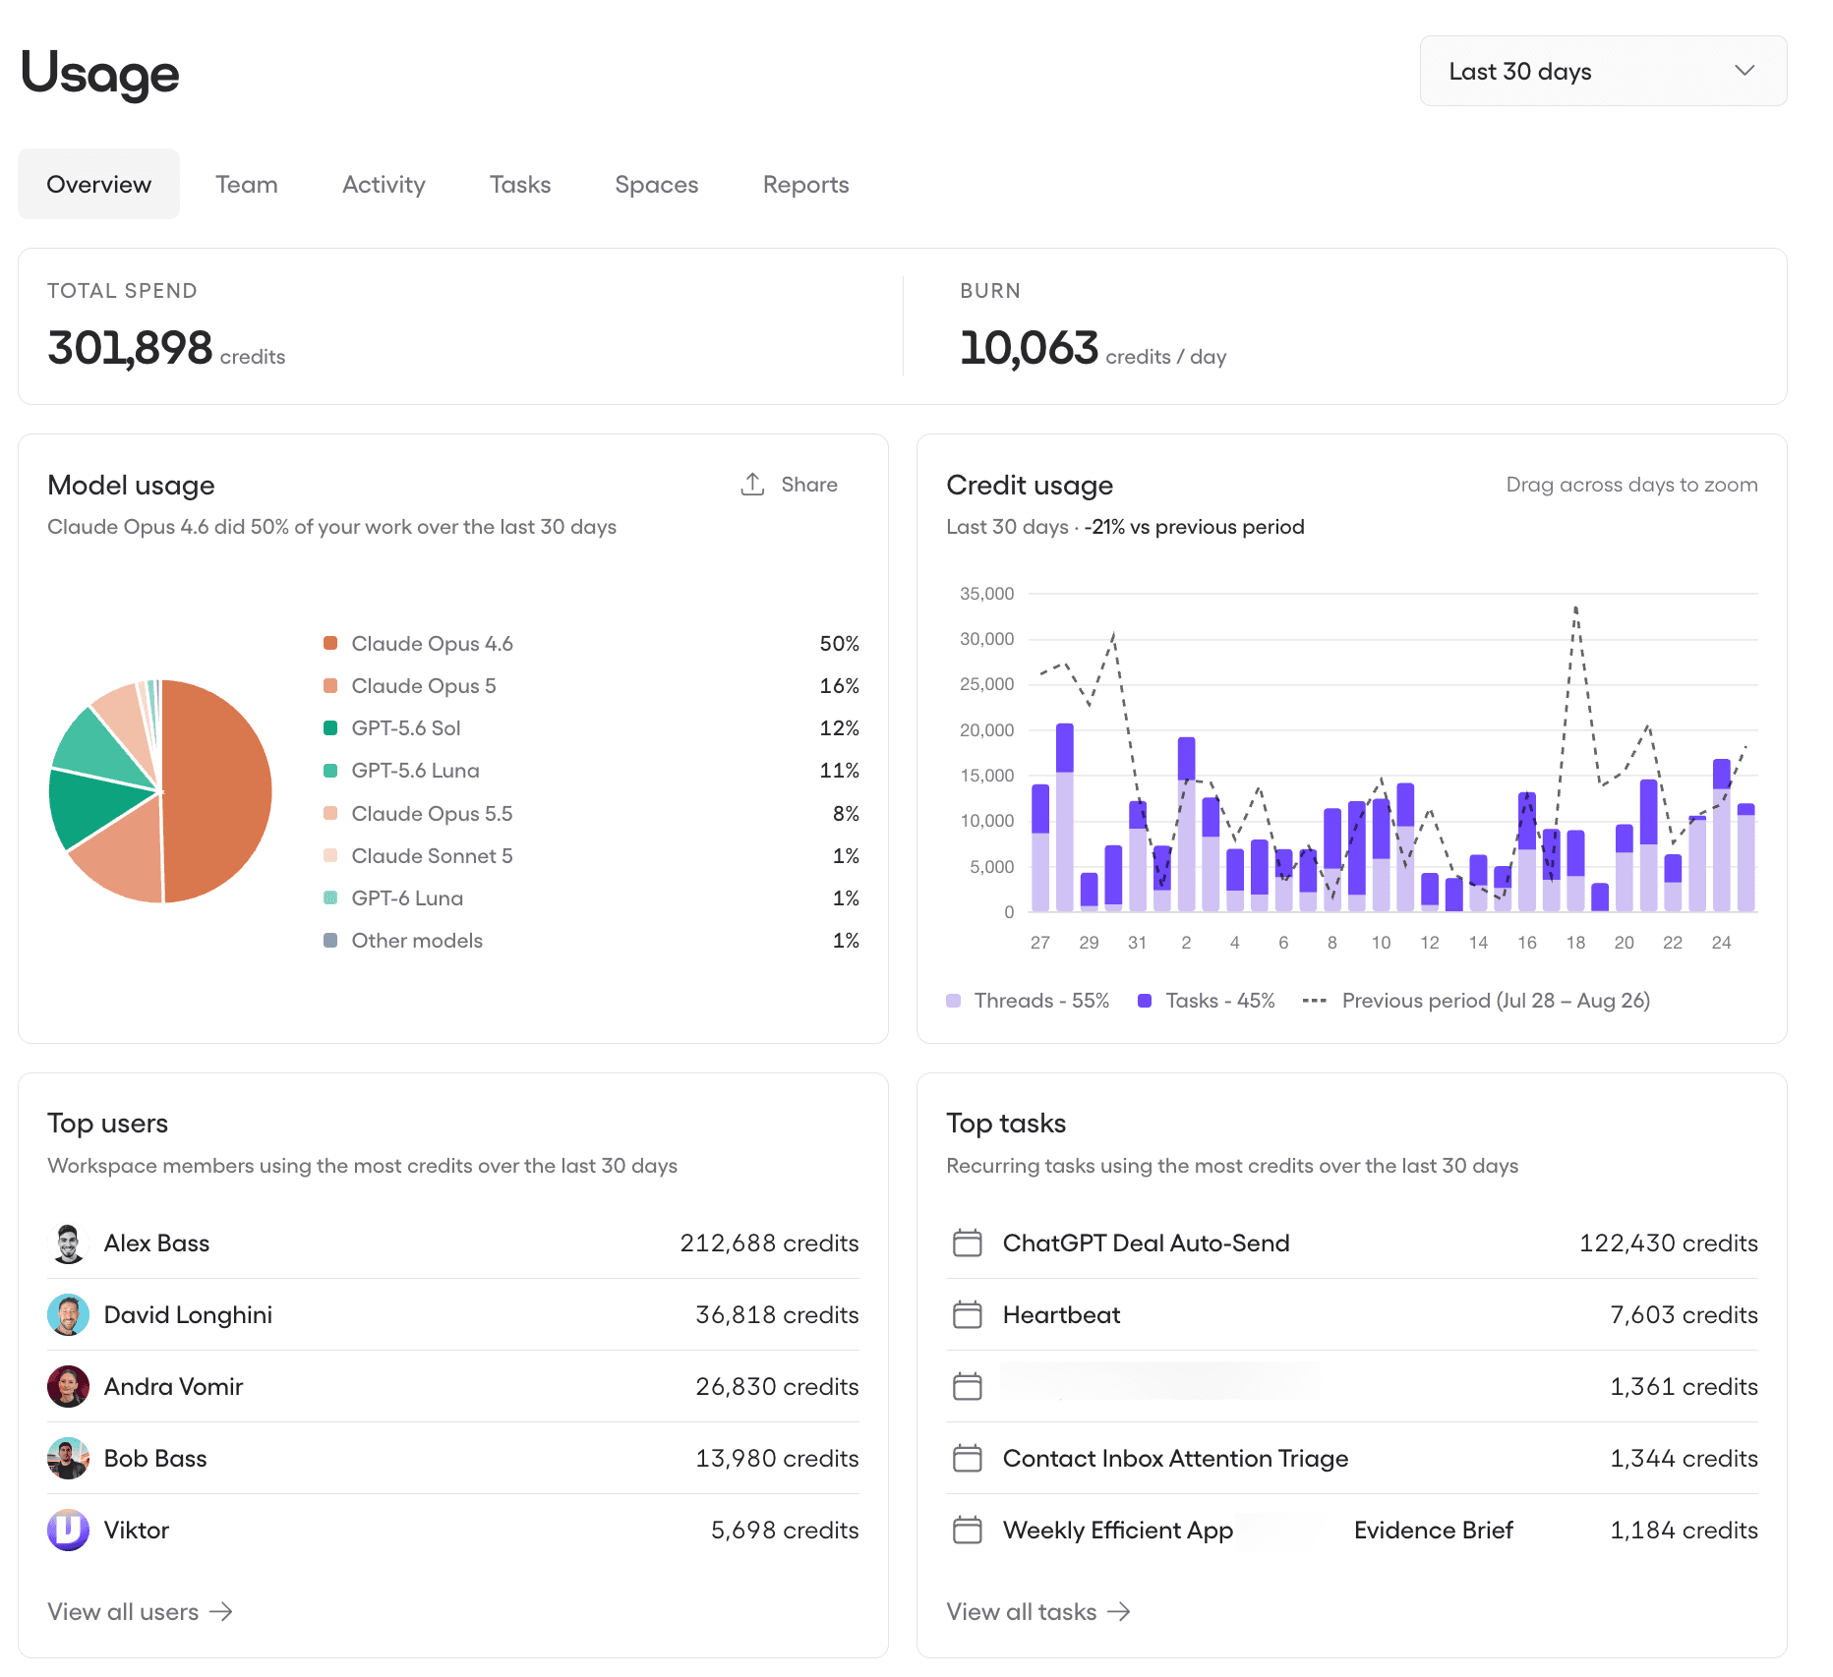Click the Claude Opus 5 legend swatch
1833x1677 pixels.
330,685
